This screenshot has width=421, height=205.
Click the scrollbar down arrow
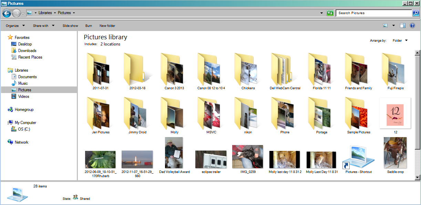tap(418, 177)
